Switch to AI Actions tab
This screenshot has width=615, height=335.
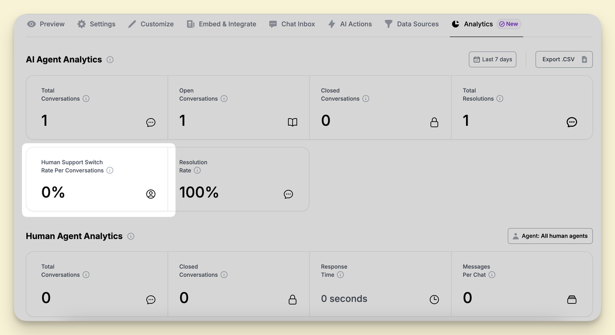350,24
